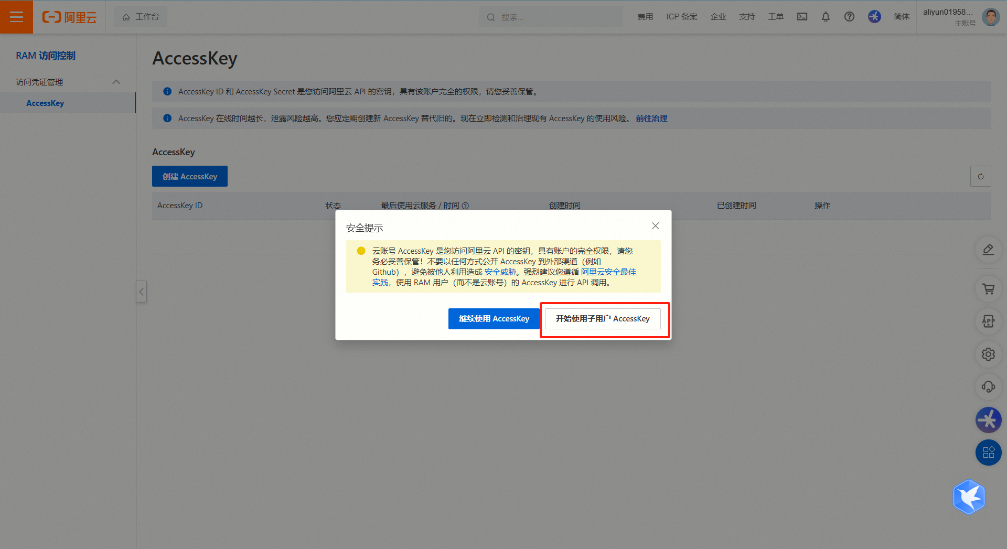Viewport: 1007px width, 549px height.
Task: Open the 支持 menu
Action: (747, 17)
